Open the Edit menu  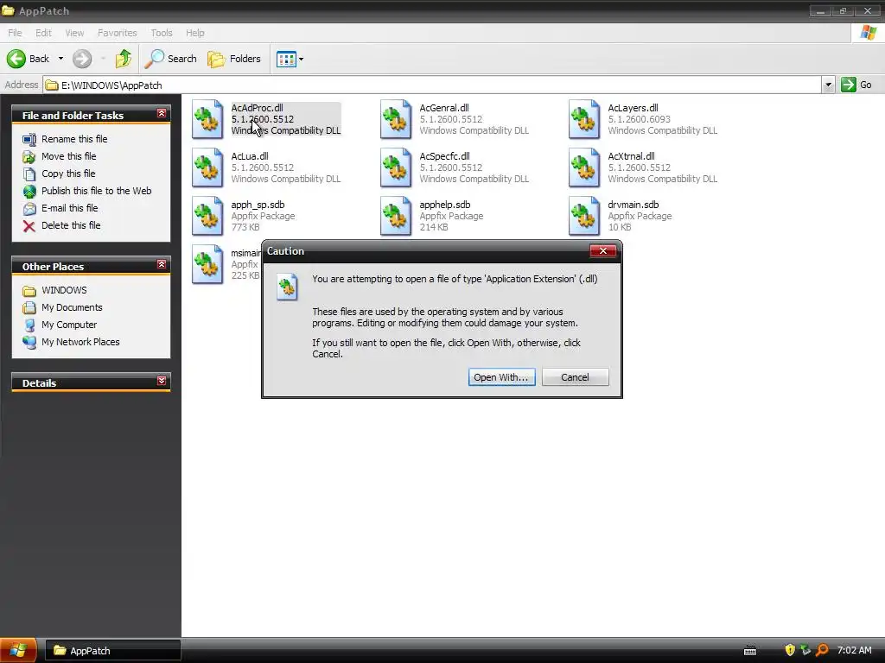(43, 33)
